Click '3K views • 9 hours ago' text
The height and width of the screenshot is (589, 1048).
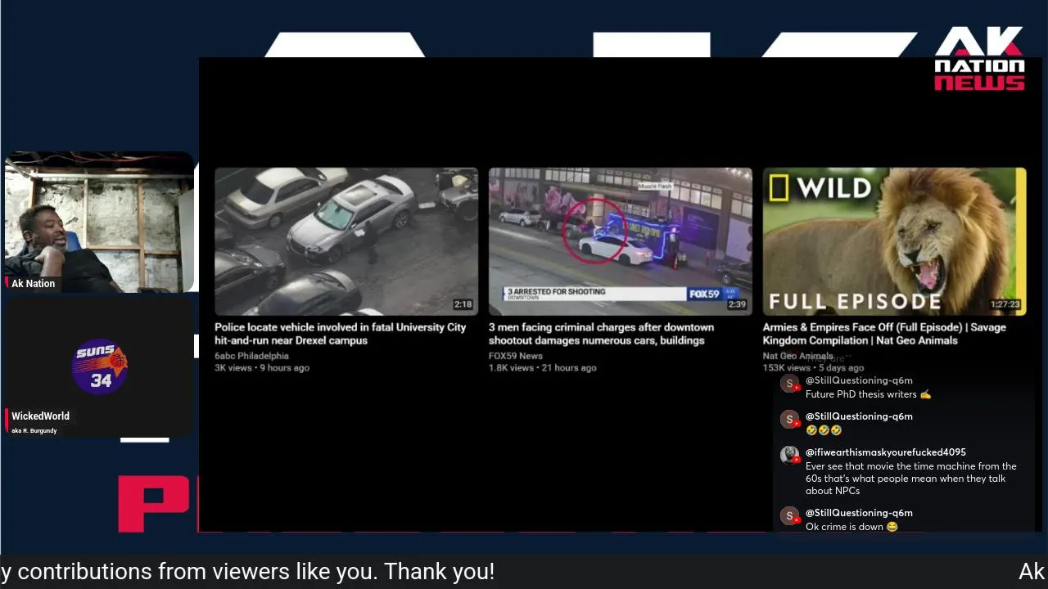(262, 368)
